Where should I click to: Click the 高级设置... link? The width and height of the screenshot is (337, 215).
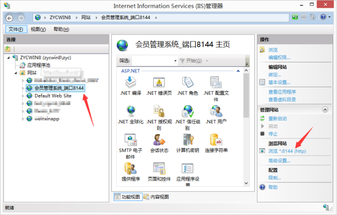279,161
